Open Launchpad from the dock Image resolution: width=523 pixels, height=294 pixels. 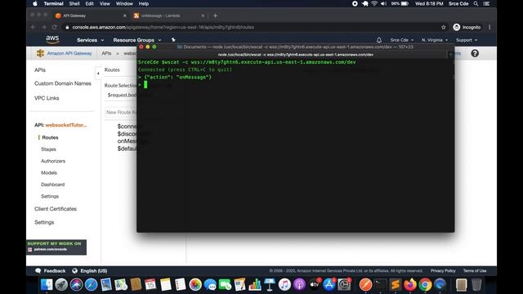61,285
